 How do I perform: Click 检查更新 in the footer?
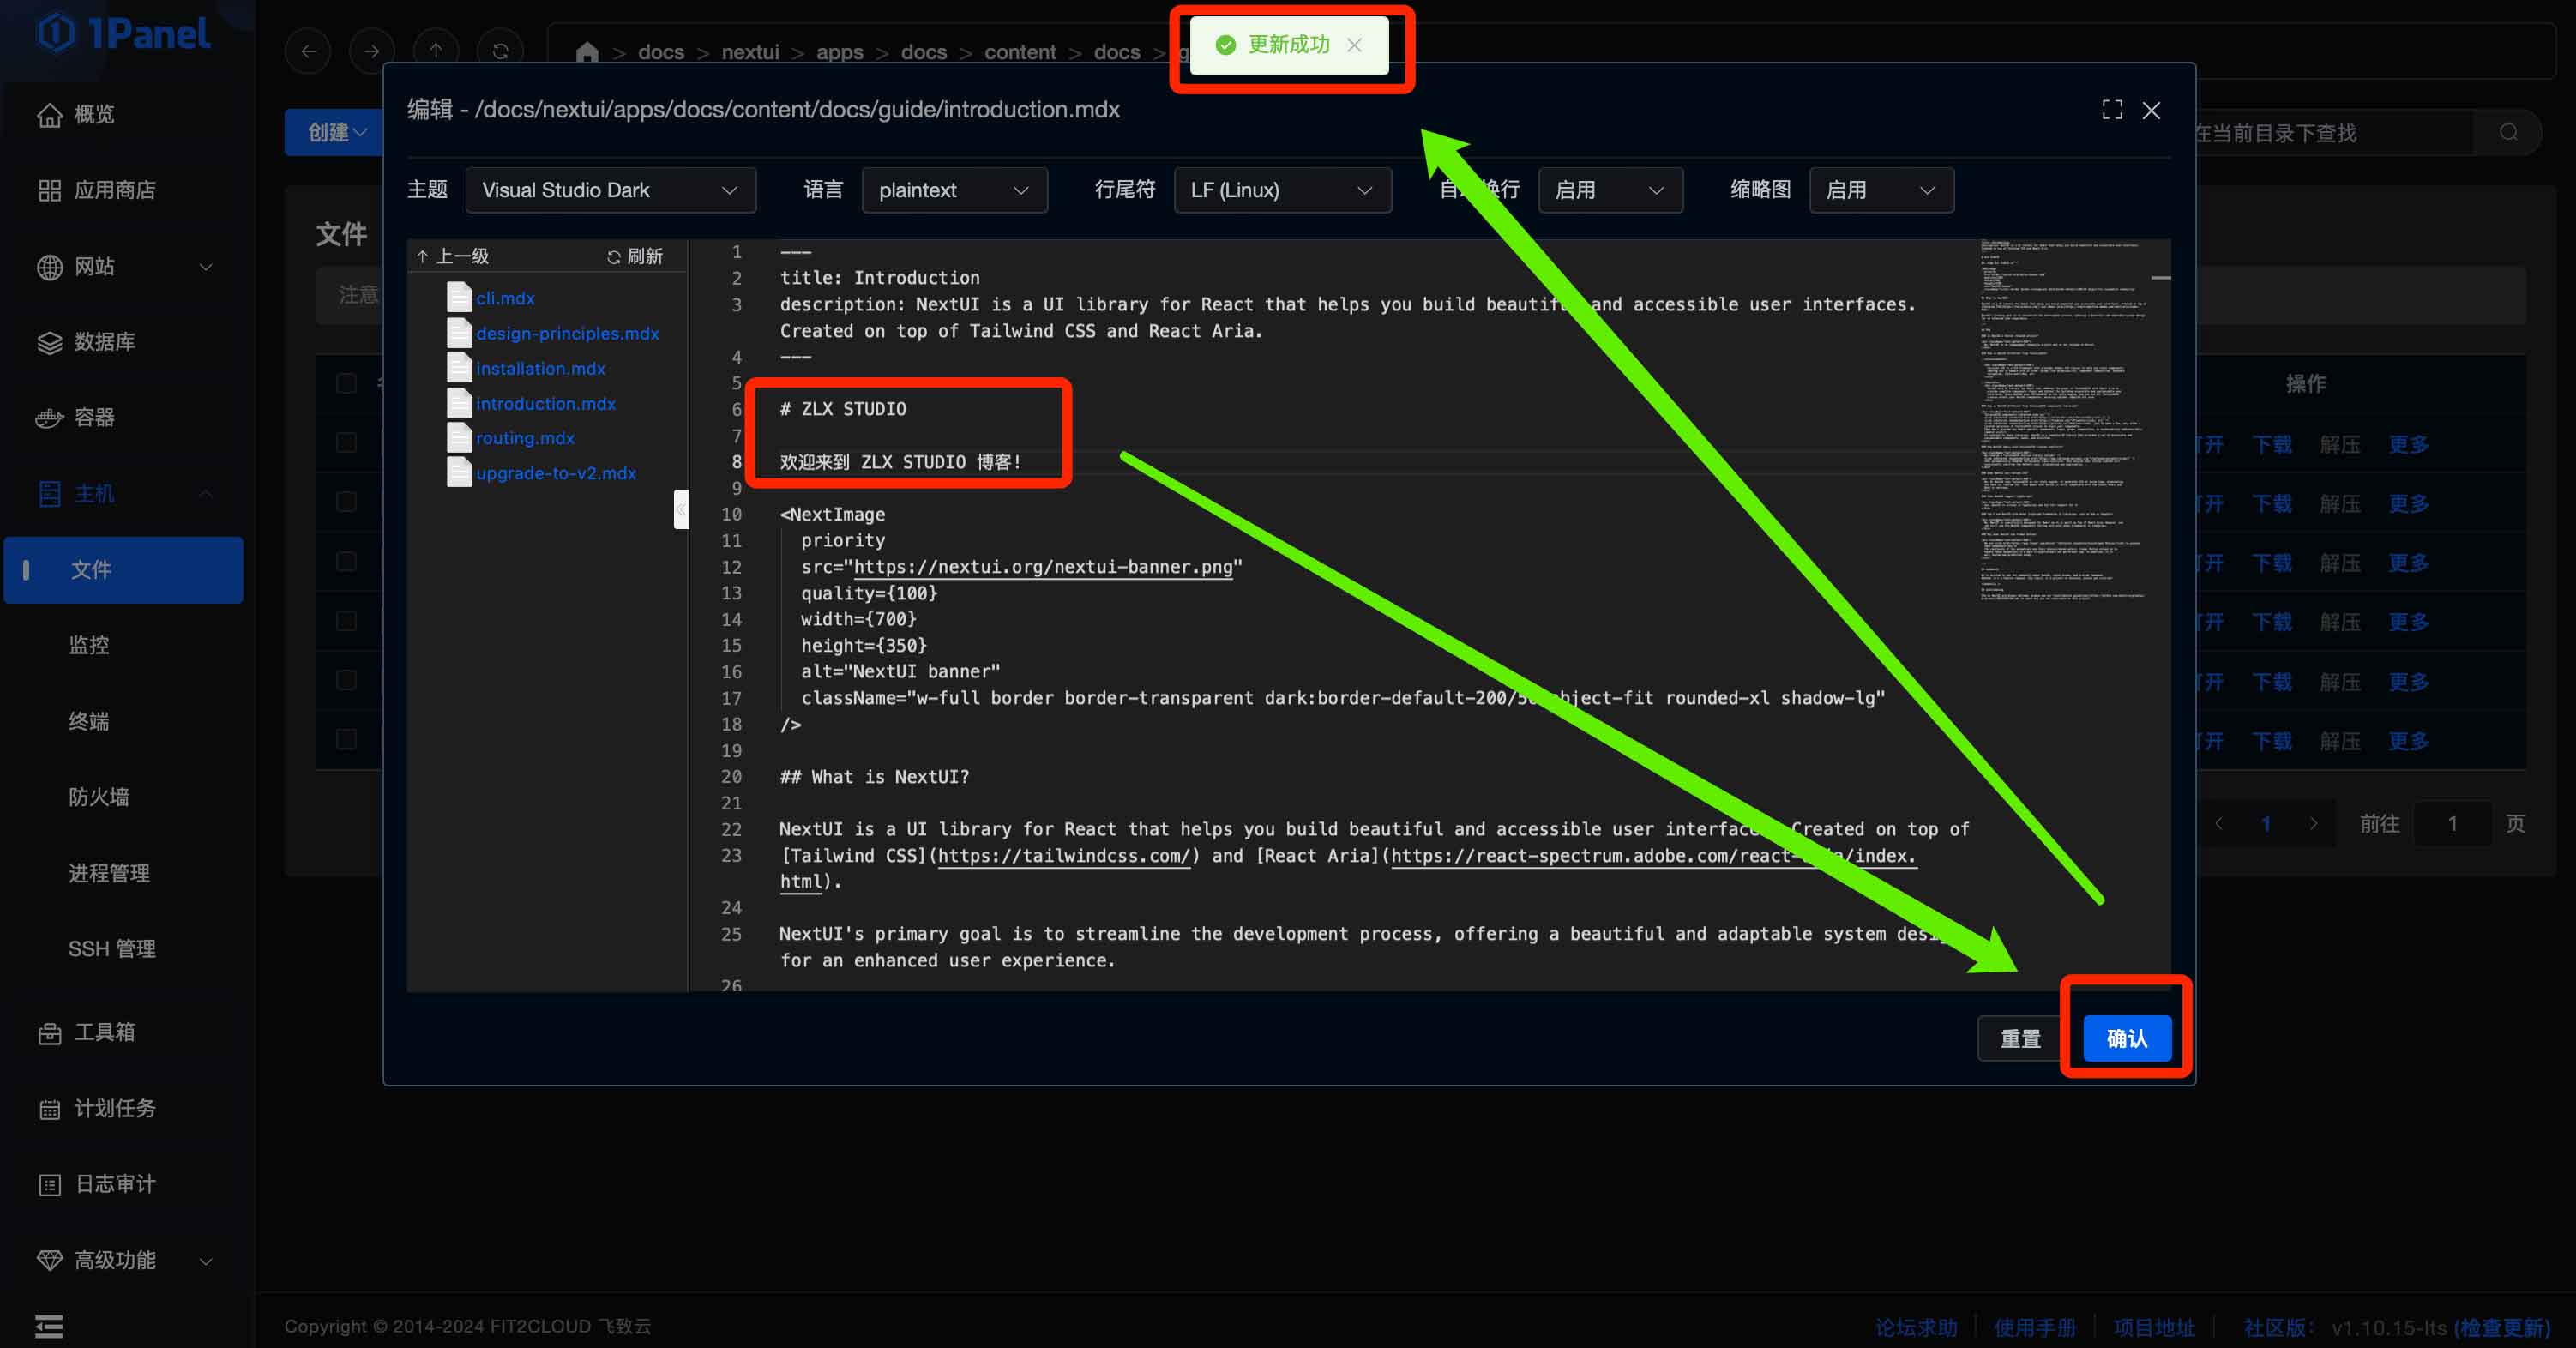[2503, 1327]
